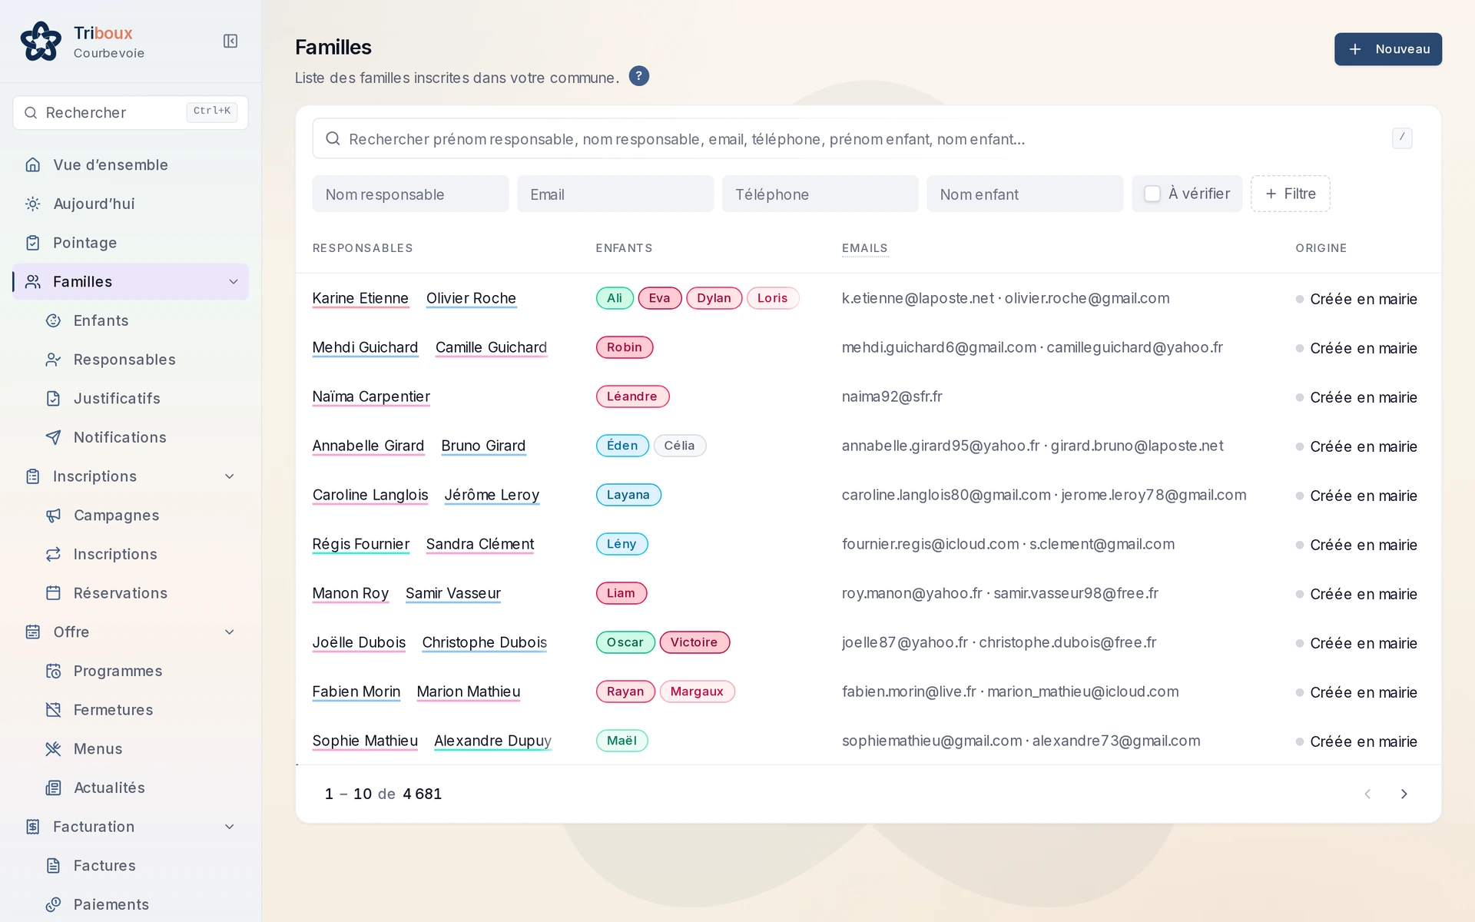
Task: Focus the Nom responsable filter field
Action: pyautogui.click(x=410, y=194)
